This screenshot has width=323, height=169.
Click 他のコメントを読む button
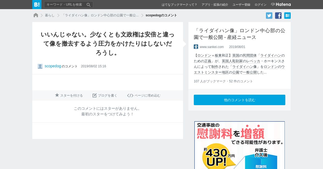(240, 100)
